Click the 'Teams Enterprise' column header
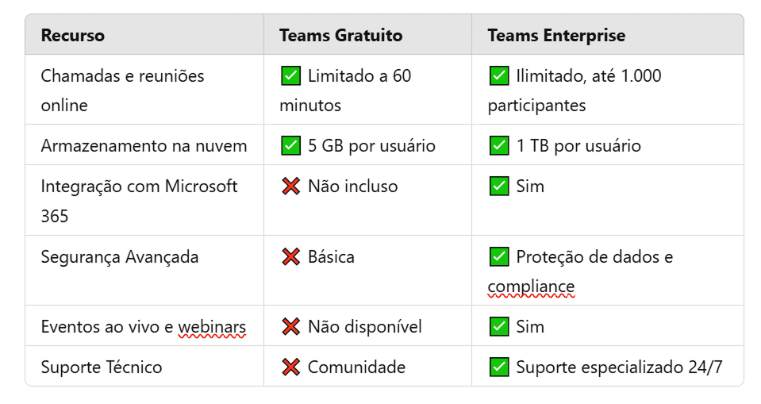761x404 pixels. tap(555, 36)
